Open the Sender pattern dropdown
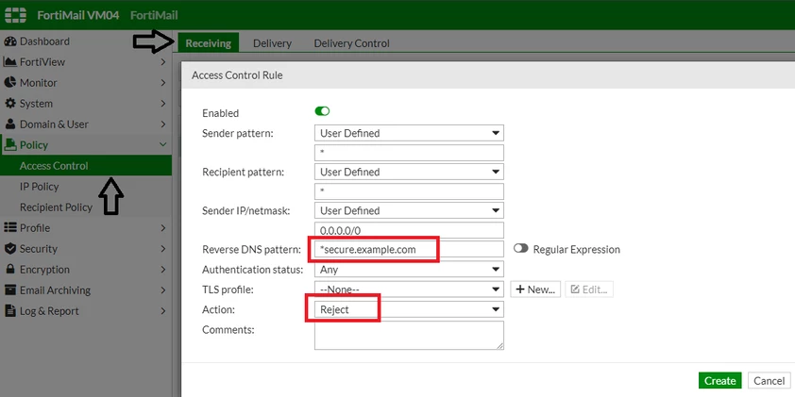 (409, 133)
